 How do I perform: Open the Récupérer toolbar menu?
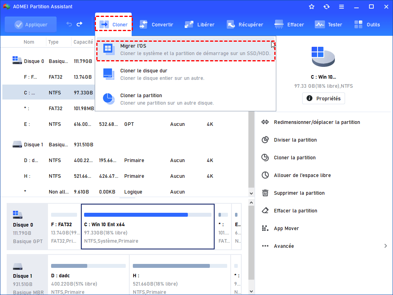(245, 24)
